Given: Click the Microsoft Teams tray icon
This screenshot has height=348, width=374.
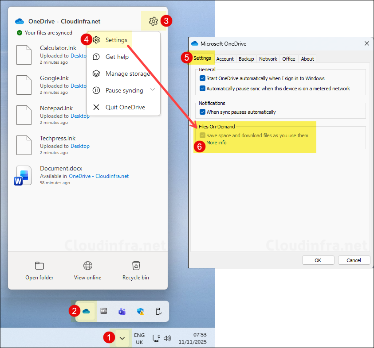Looking at the screenshot, I should click(122, 311).
